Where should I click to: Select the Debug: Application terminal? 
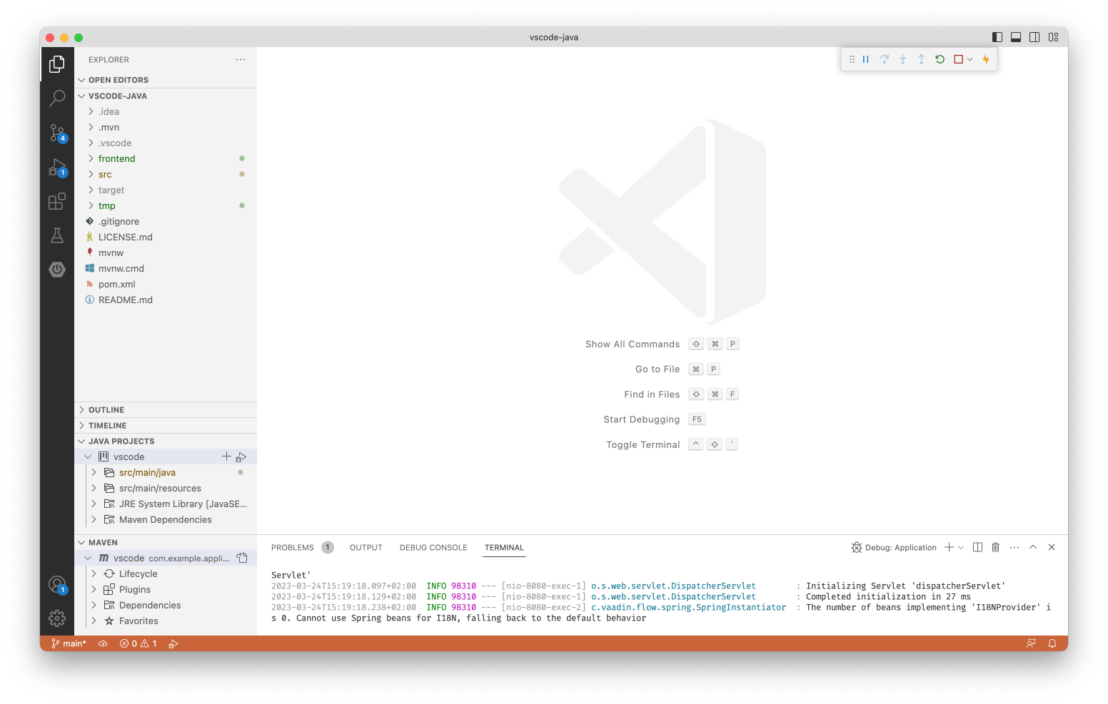pyautogui.click(x=894, y=548)
